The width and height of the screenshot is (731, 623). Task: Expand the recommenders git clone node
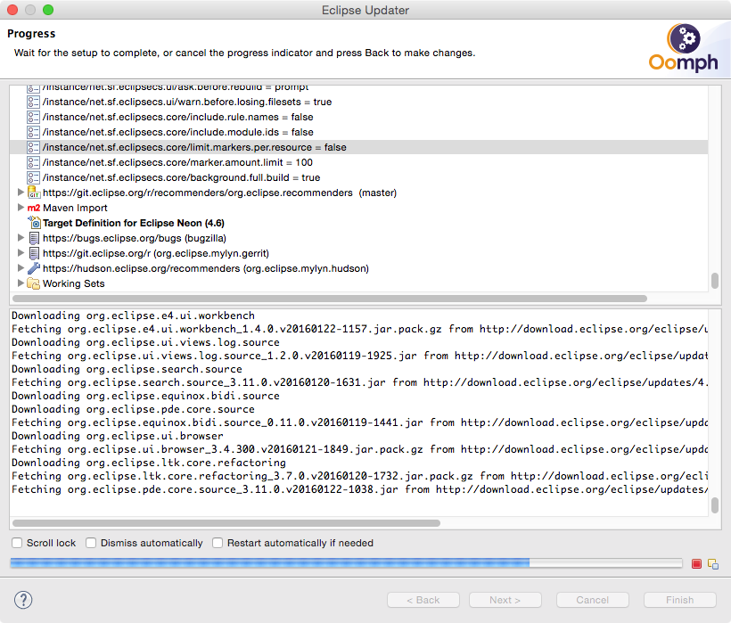tap(21, 192)
